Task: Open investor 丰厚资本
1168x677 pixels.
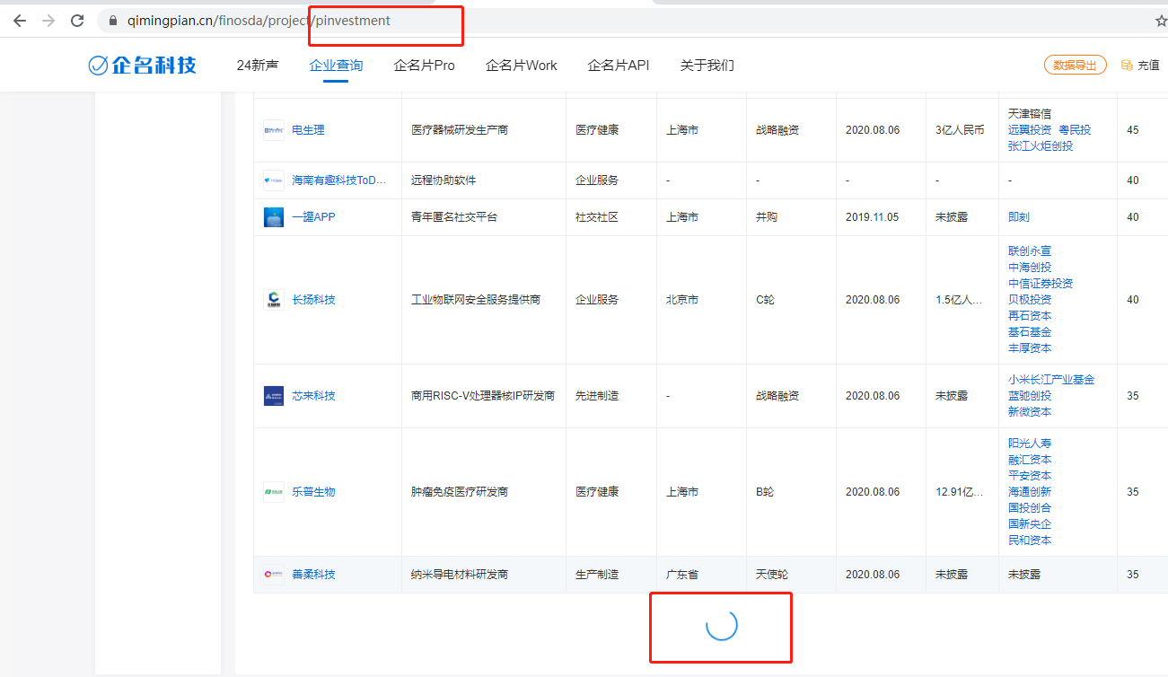Action: click(1030, 348)
